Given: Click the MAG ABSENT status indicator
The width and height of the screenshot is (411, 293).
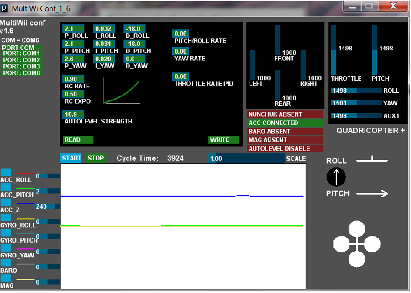Looking at the screenshot, I should pos(285,140).
